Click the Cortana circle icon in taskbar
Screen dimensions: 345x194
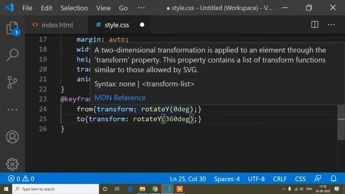tap(105, 189)
